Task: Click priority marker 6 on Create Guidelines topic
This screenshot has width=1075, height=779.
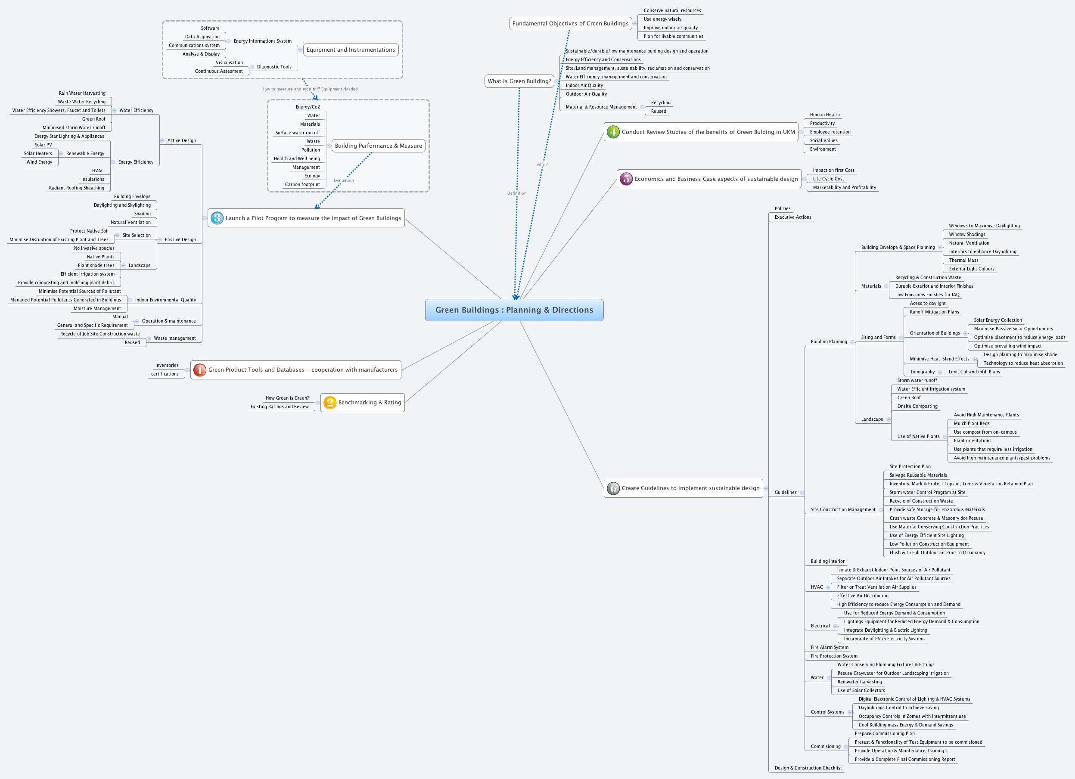Action: pyautogui.click(x=614, y=488)
